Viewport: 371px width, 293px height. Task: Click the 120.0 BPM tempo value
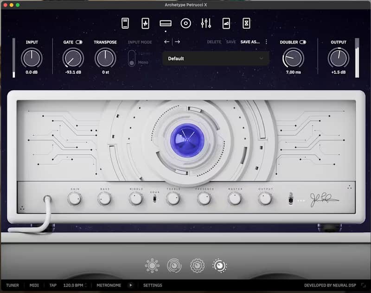click(73, 285)
